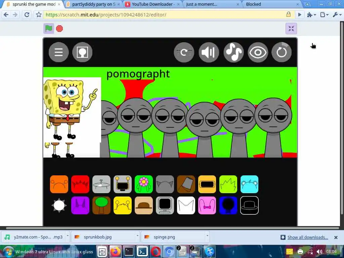This screenshot has width=344, height=258.
Task: Open the page menu dropdown
Action: pyautogui.click(x=324, y=15)
